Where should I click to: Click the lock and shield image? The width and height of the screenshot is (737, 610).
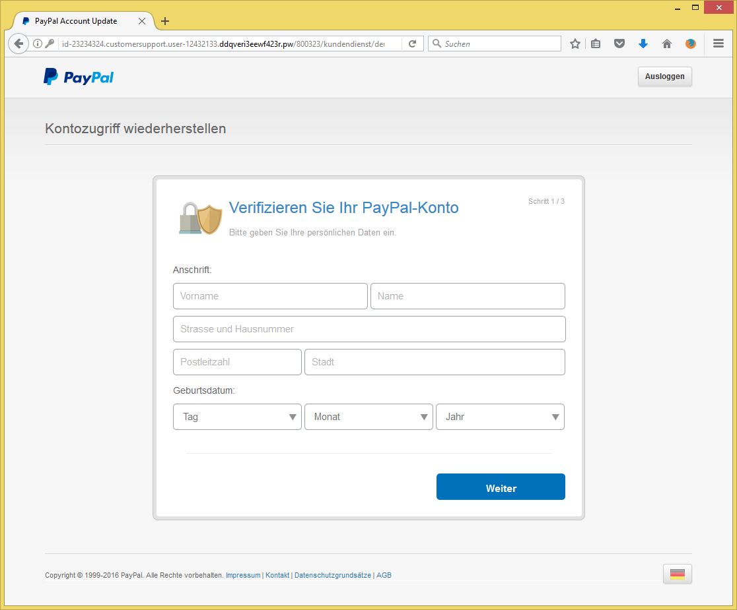(x=200, y=218)
